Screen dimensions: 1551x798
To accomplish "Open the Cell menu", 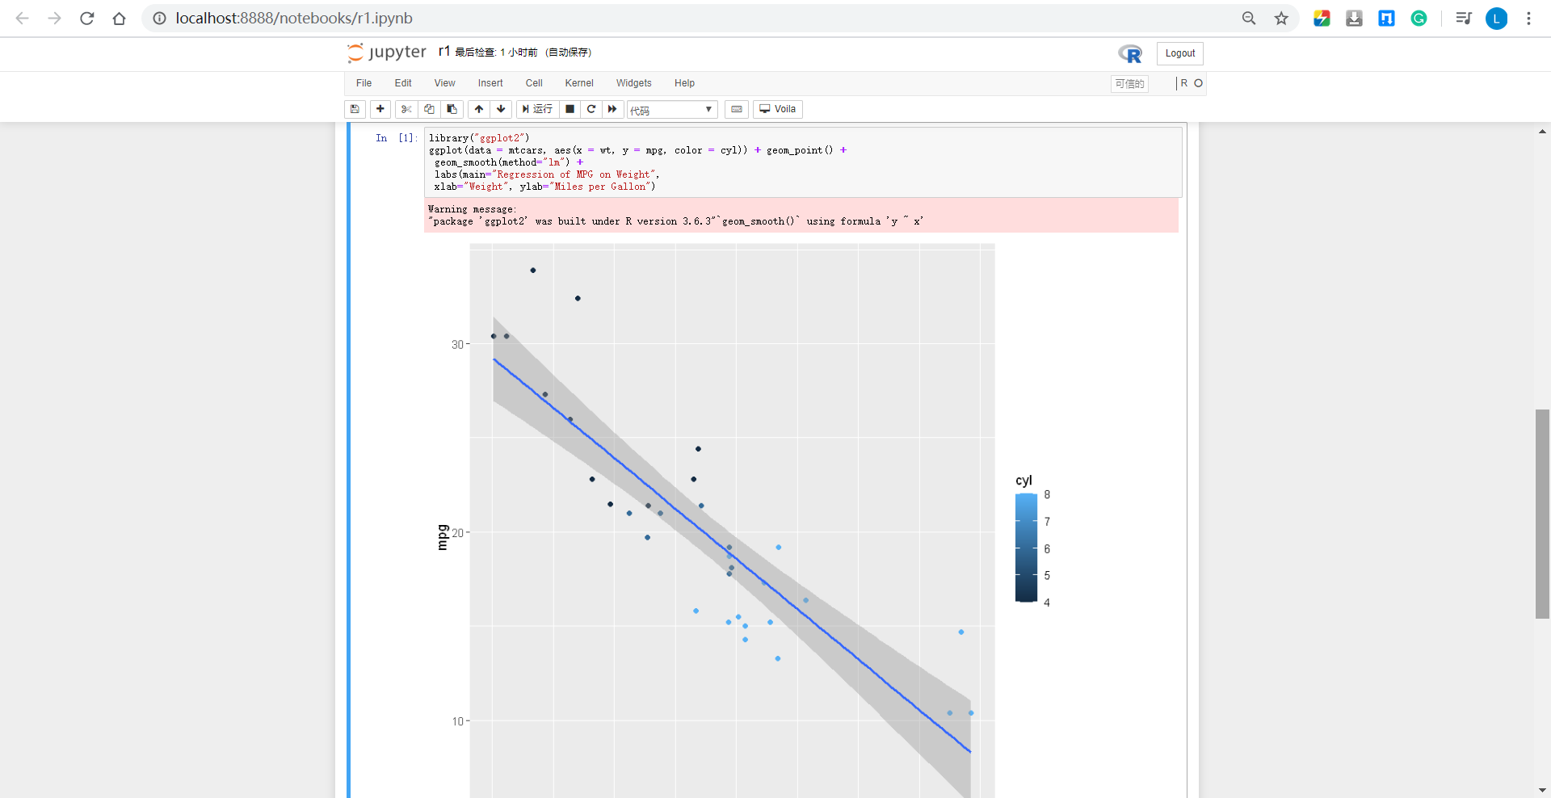I will coord(534,83).
